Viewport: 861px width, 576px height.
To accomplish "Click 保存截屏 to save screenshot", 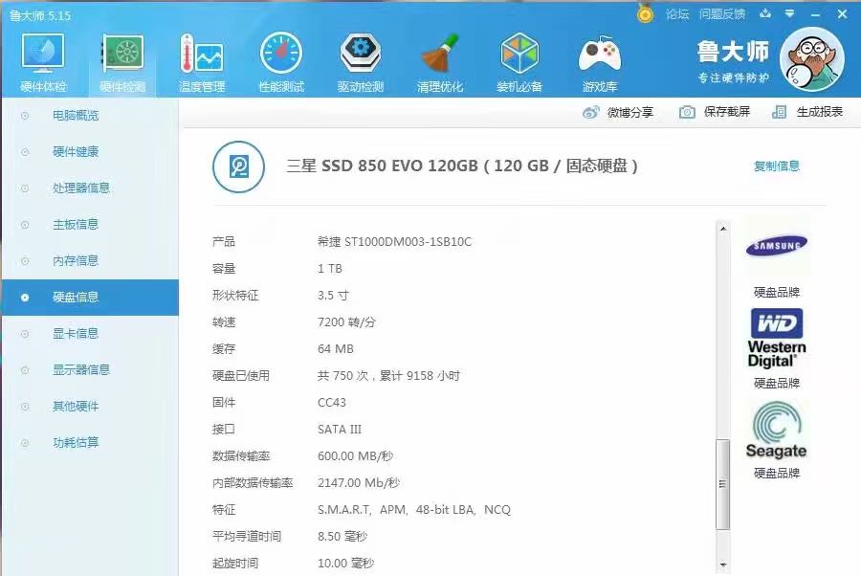I will pyautogui.click(x=715, y=112).
